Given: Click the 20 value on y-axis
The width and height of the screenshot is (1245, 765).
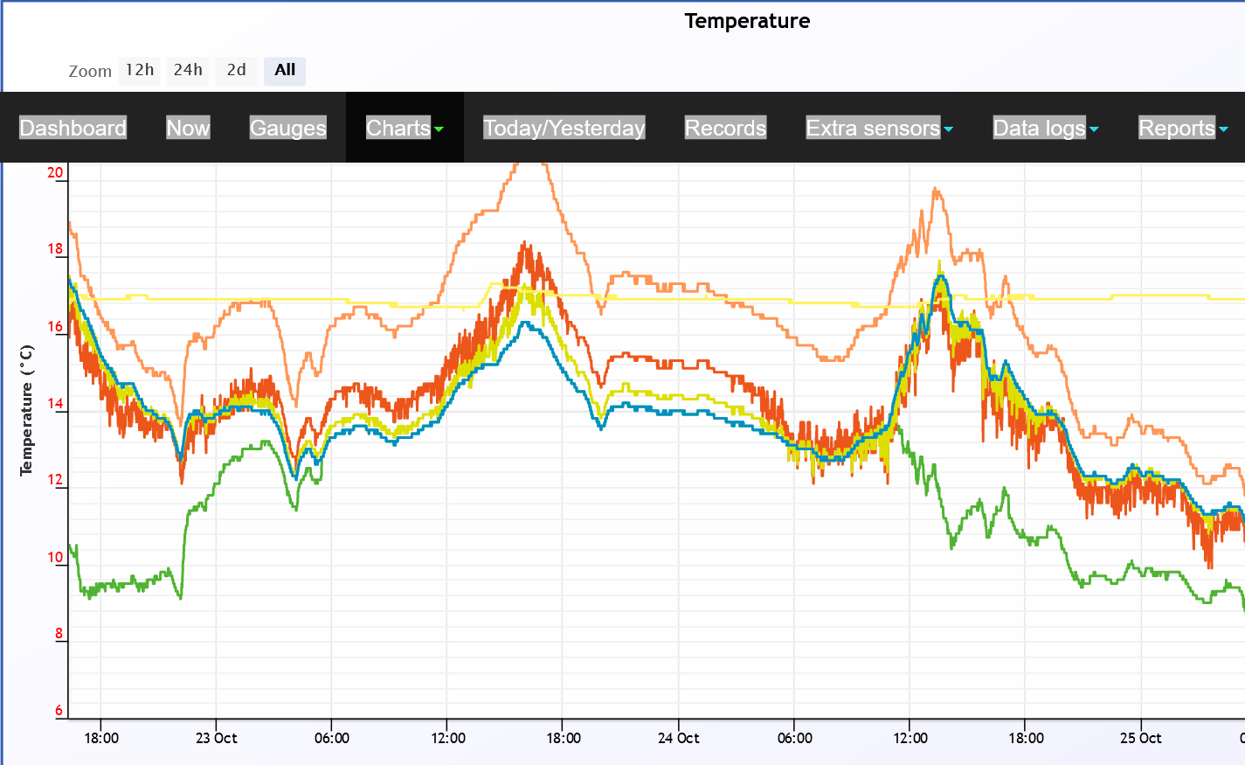Looking at the screenshot, I should tap(55, 172).
